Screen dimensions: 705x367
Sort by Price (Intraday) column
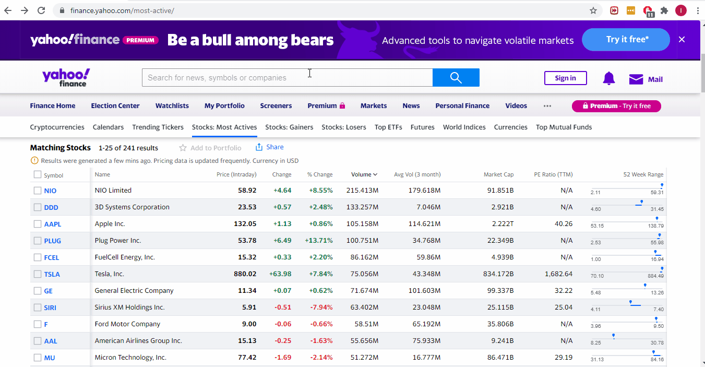tap(236, 174)
